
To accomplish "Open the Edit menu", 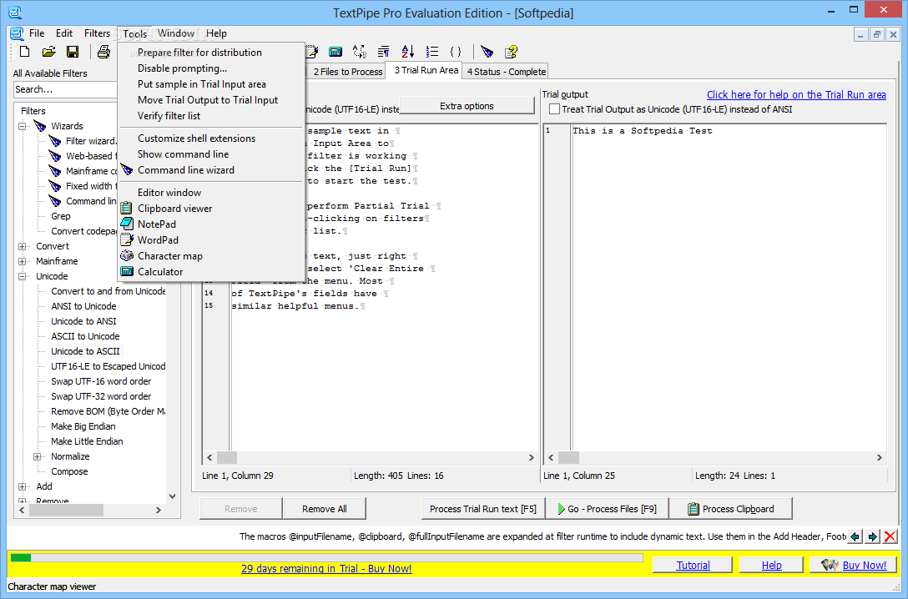I will pyautogui.click(x=64, y=33).
